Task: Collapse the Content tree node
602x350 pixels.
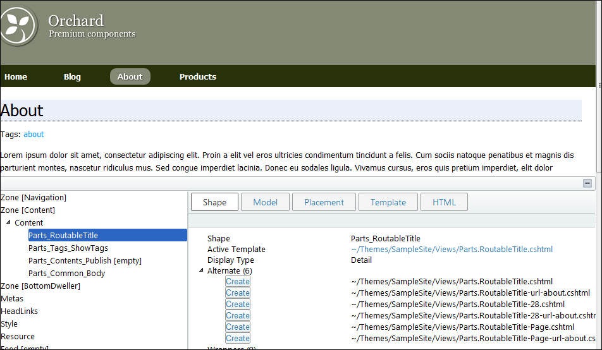Action: pos(8,222)
